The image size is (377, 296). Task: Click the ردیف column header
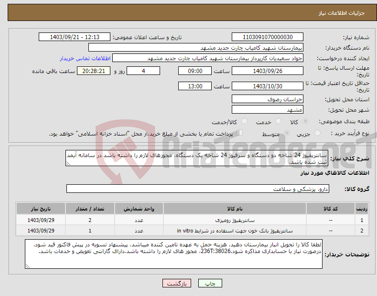coord(362,209)
